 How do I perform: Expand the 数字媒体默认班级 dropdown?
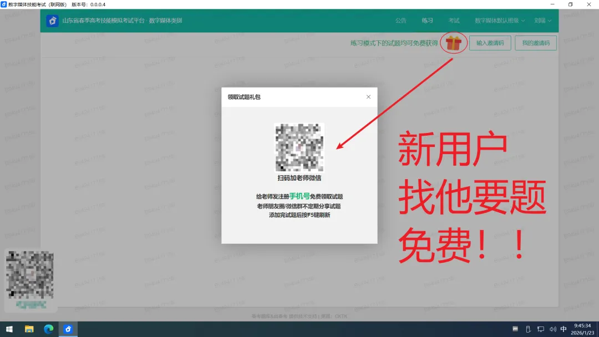[500, 21]
